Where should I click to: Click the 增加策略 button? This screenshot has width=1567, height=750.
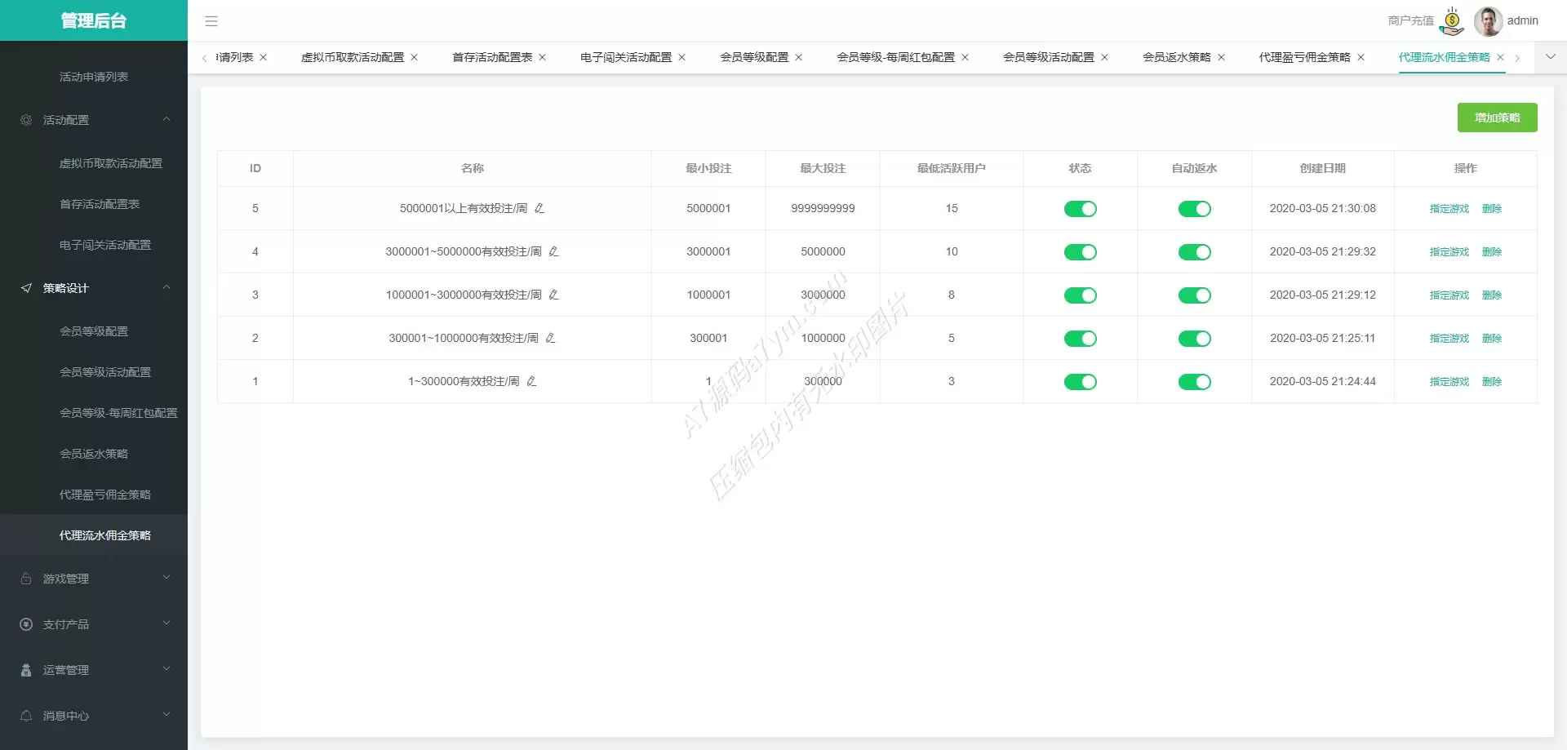click(x=1497, y=118)
